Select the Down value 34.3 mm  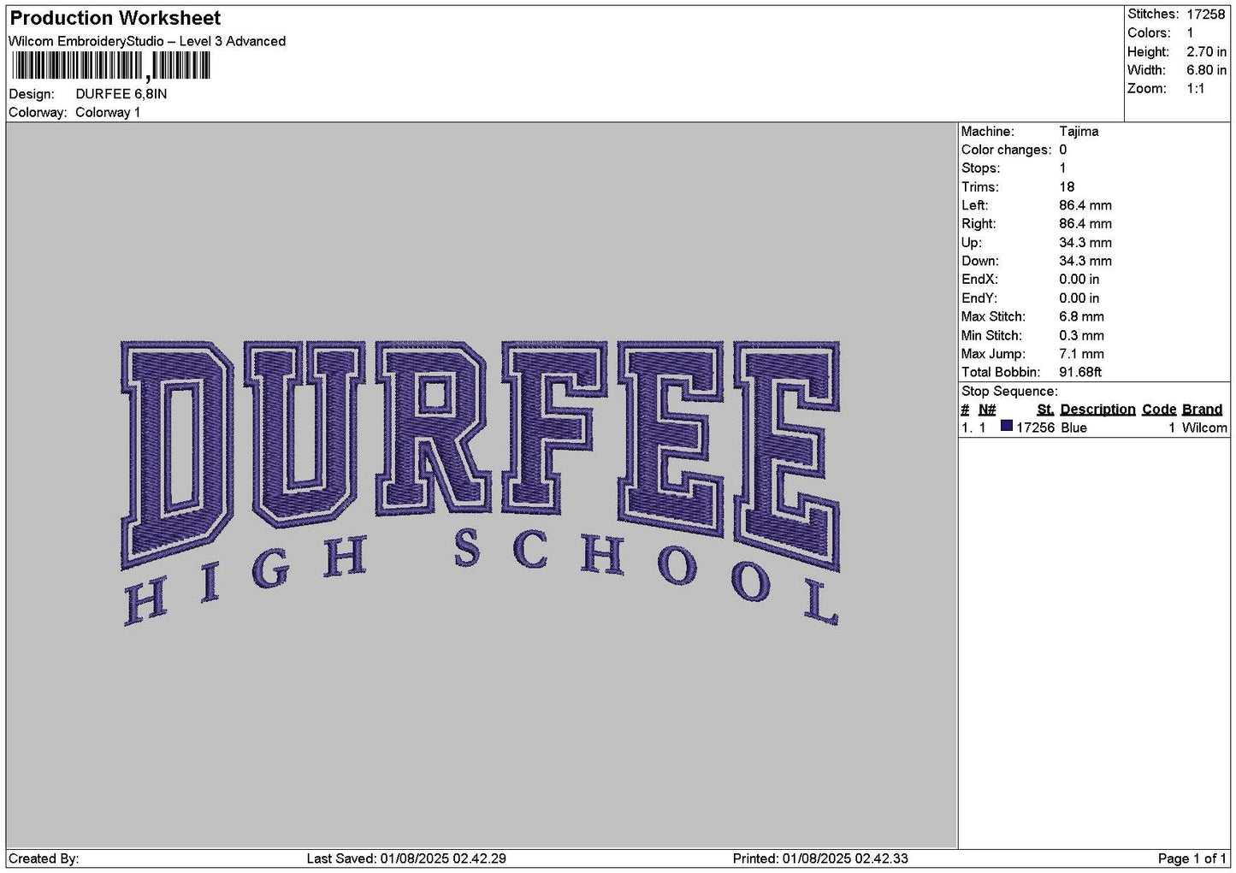coord(1085,261)
